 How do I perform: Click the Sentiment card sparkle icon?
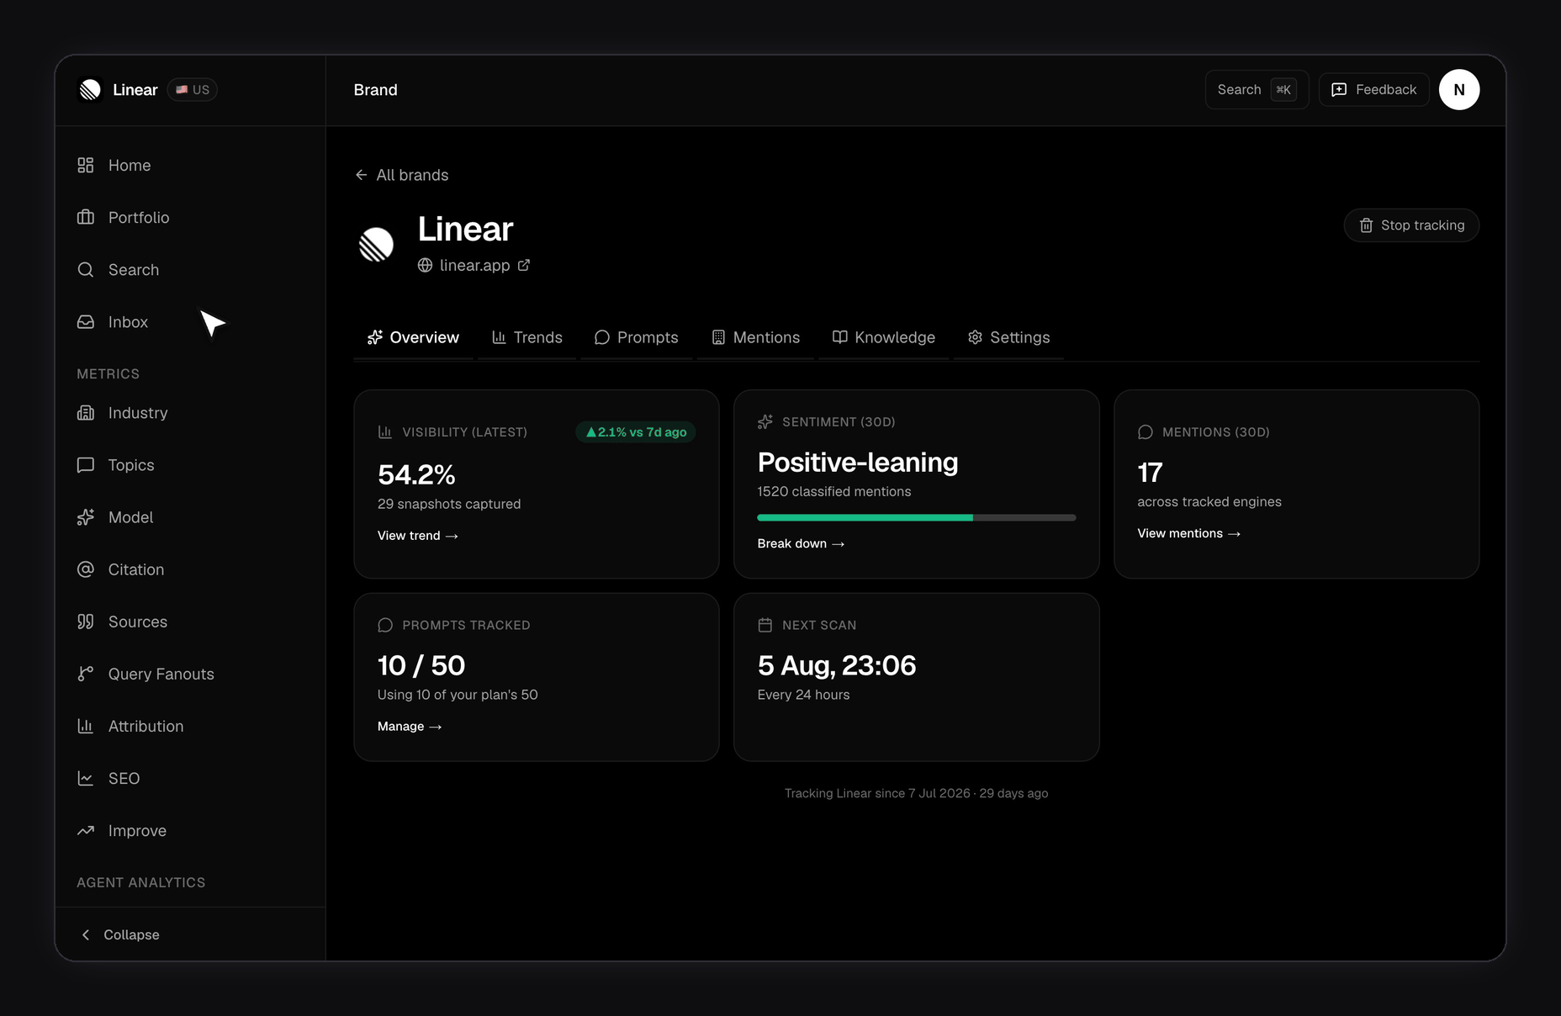point(765,422)
